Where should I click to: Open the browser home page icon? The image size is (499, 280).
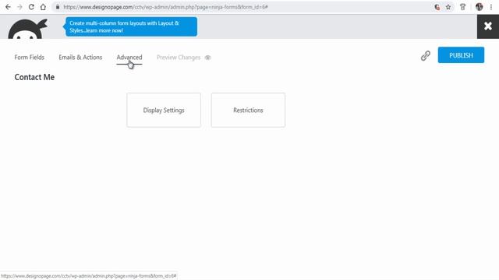click(43, 7)
